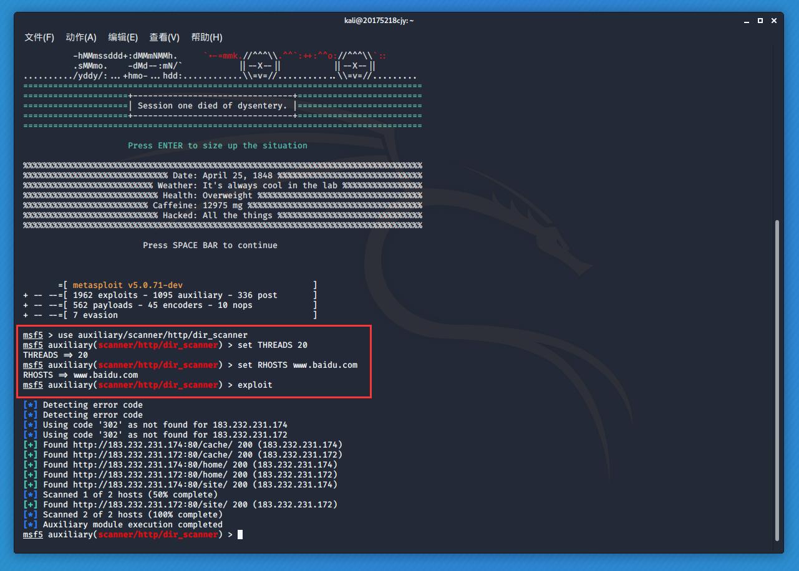Viewport: 799px width, 571px height.
Task: Open the 动作(A) menu
Action: coord(81,37)
